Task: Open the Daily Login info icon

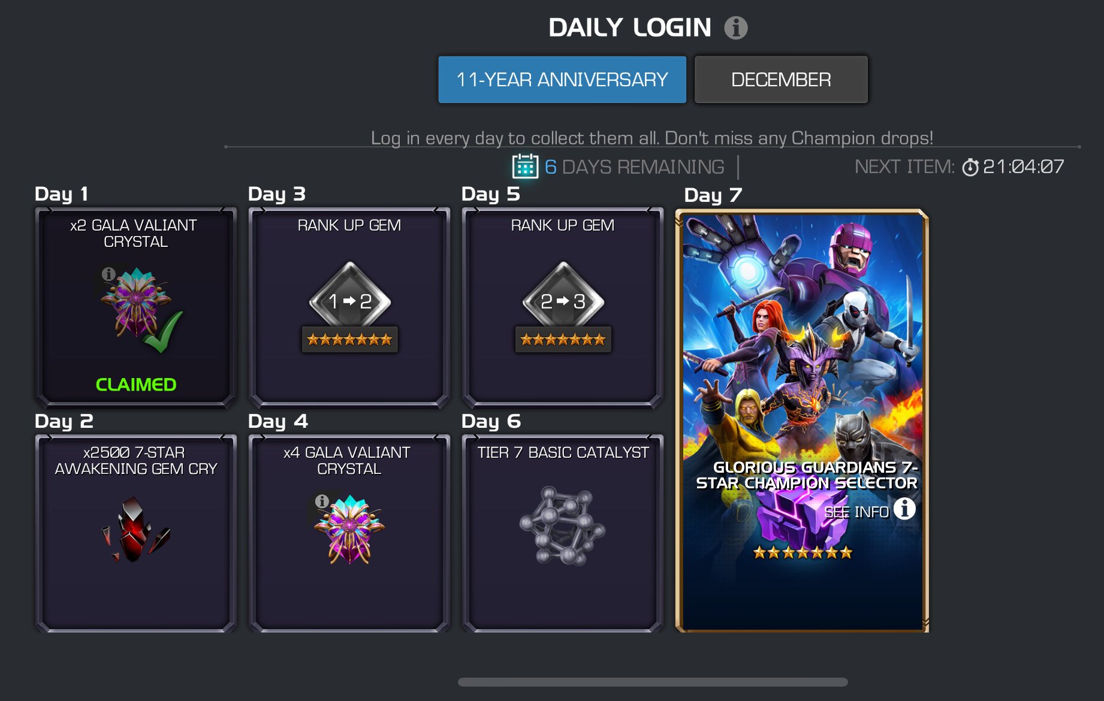Action: 735,28
